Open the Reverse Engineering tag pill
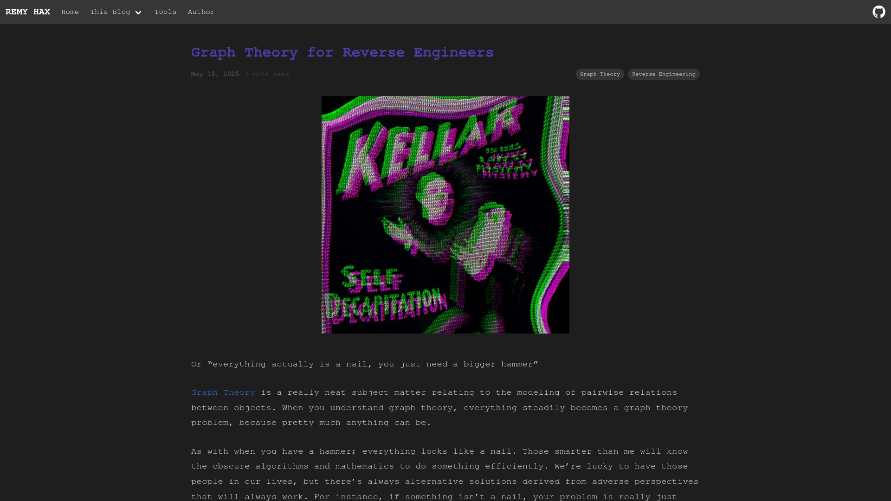Viewport: 891px width, 501px height. pos(664,74)
